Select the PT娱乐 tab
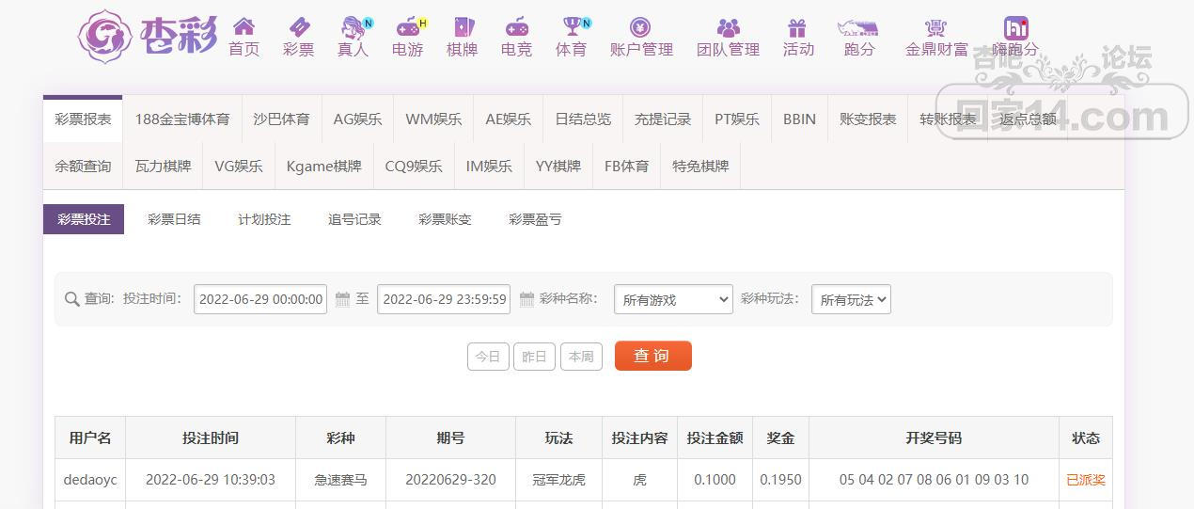This screenshot has height=509, width=1194. click(x=737, y=119)
